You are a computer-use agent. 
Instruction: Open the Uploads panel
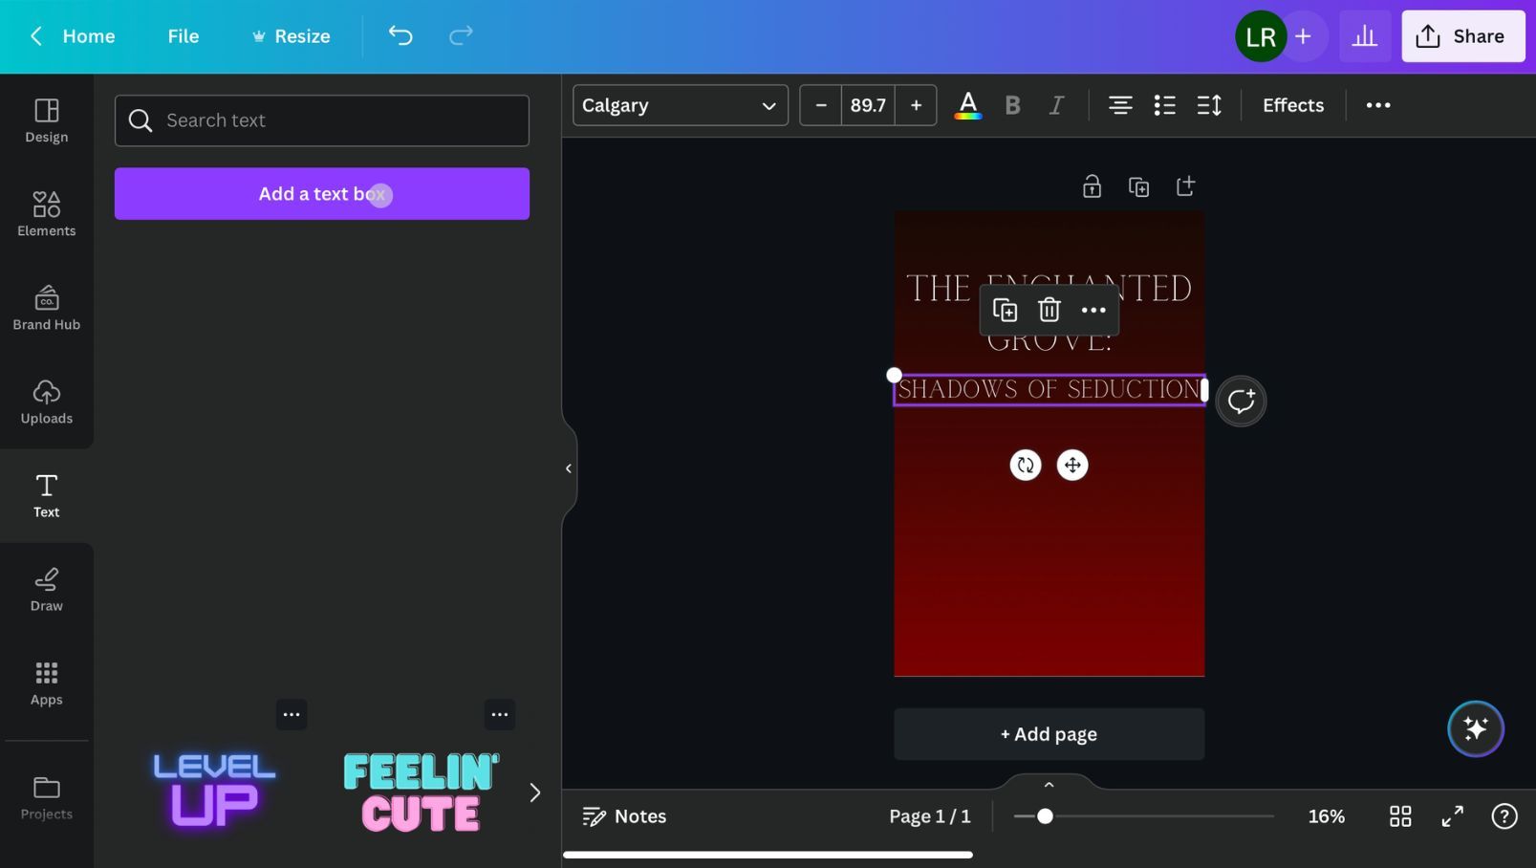tap(46, 401)
